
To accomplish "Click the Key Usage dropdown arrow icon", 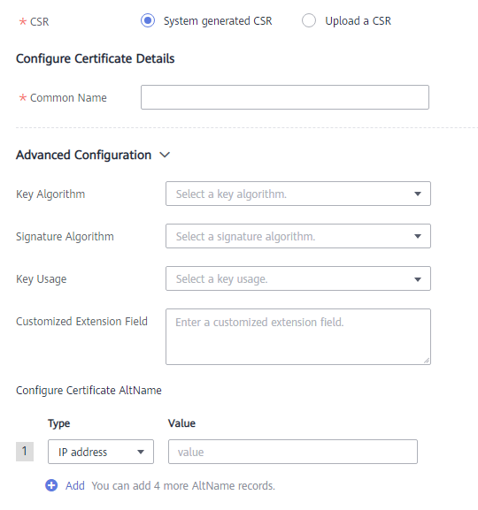I will coord(418,279).
